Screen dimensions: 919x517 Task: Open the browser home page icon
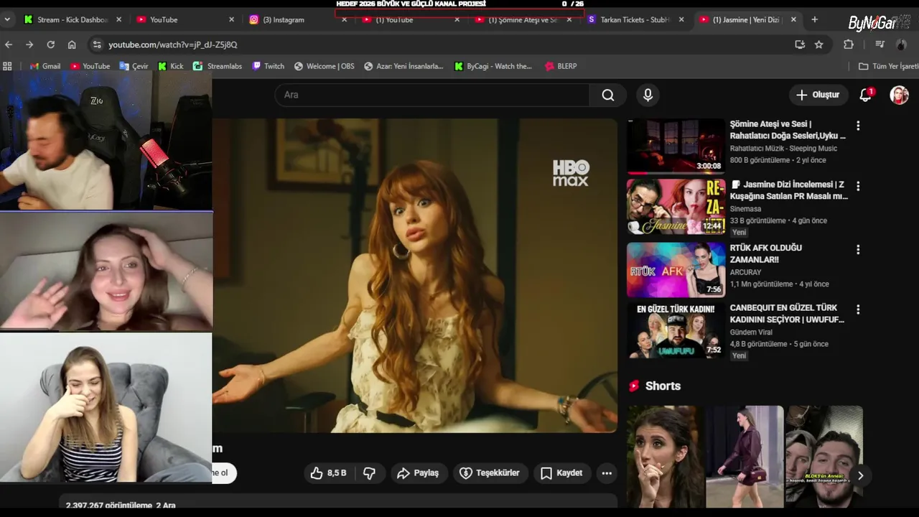click(72, 45)
